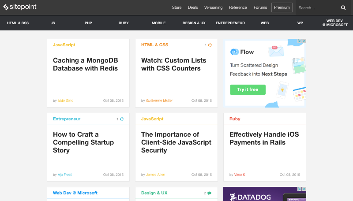353x201 pixels.
Task: Select the DESIGN & UX channel
Action: pyautogui.click(x=194, y=23)
